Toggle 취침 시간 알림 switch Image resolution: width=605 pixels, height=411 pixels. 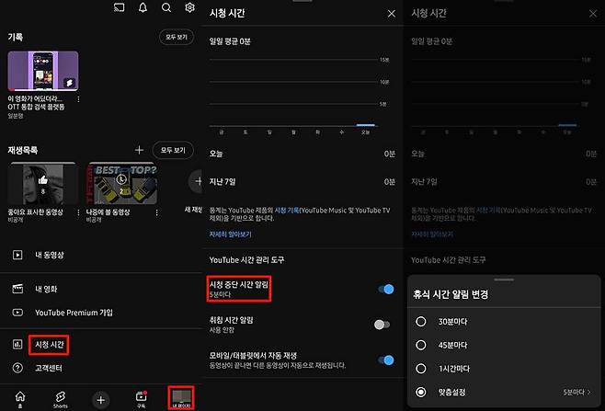(382, 325)
